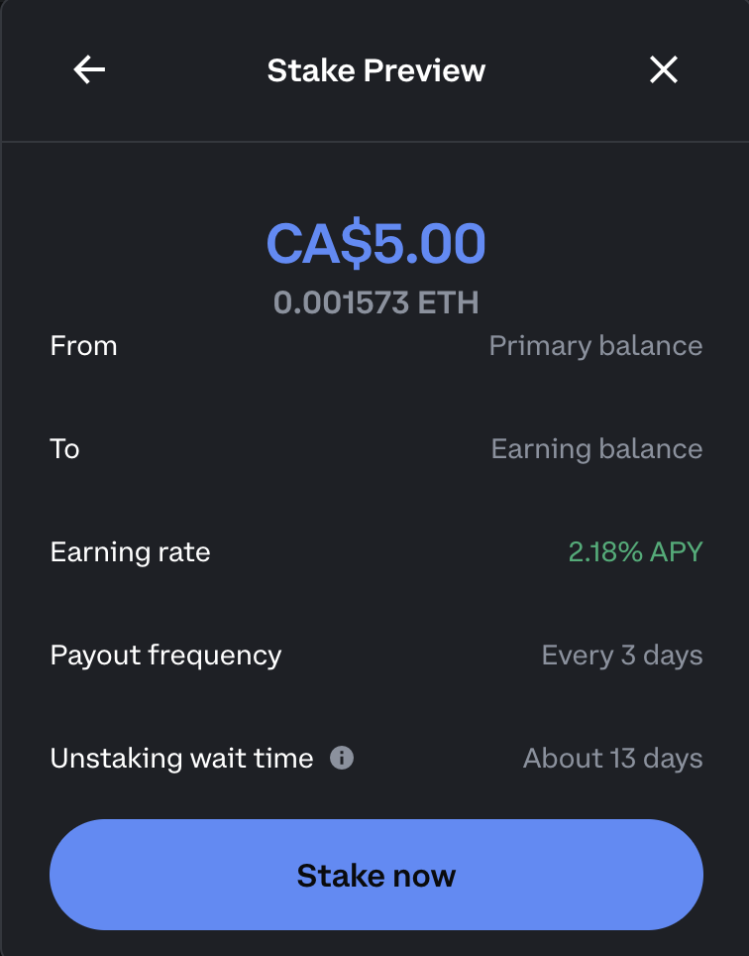Click the Earning rate label

(130, 552)
